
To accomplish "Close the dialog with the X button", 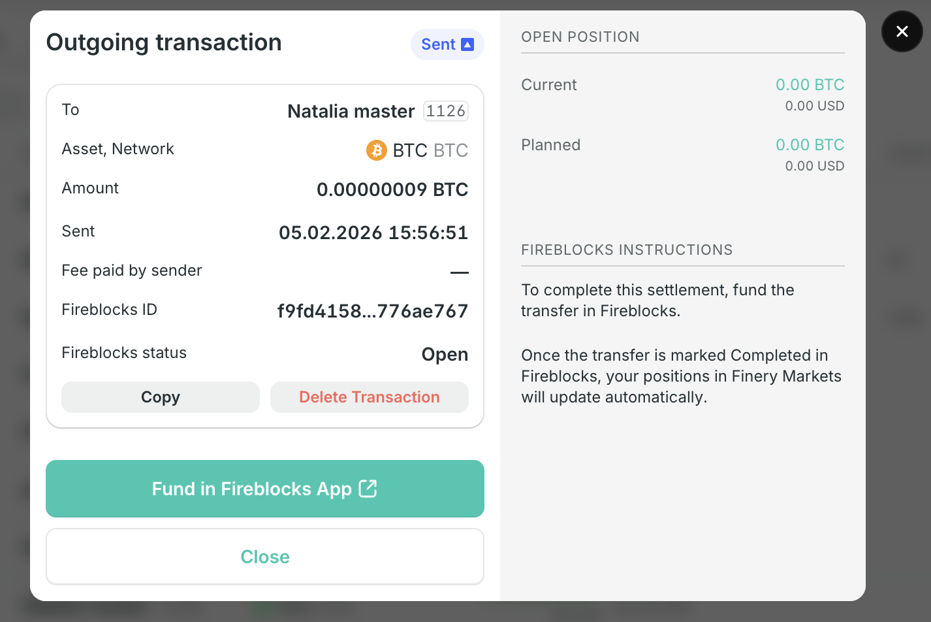I will point(902,31).
